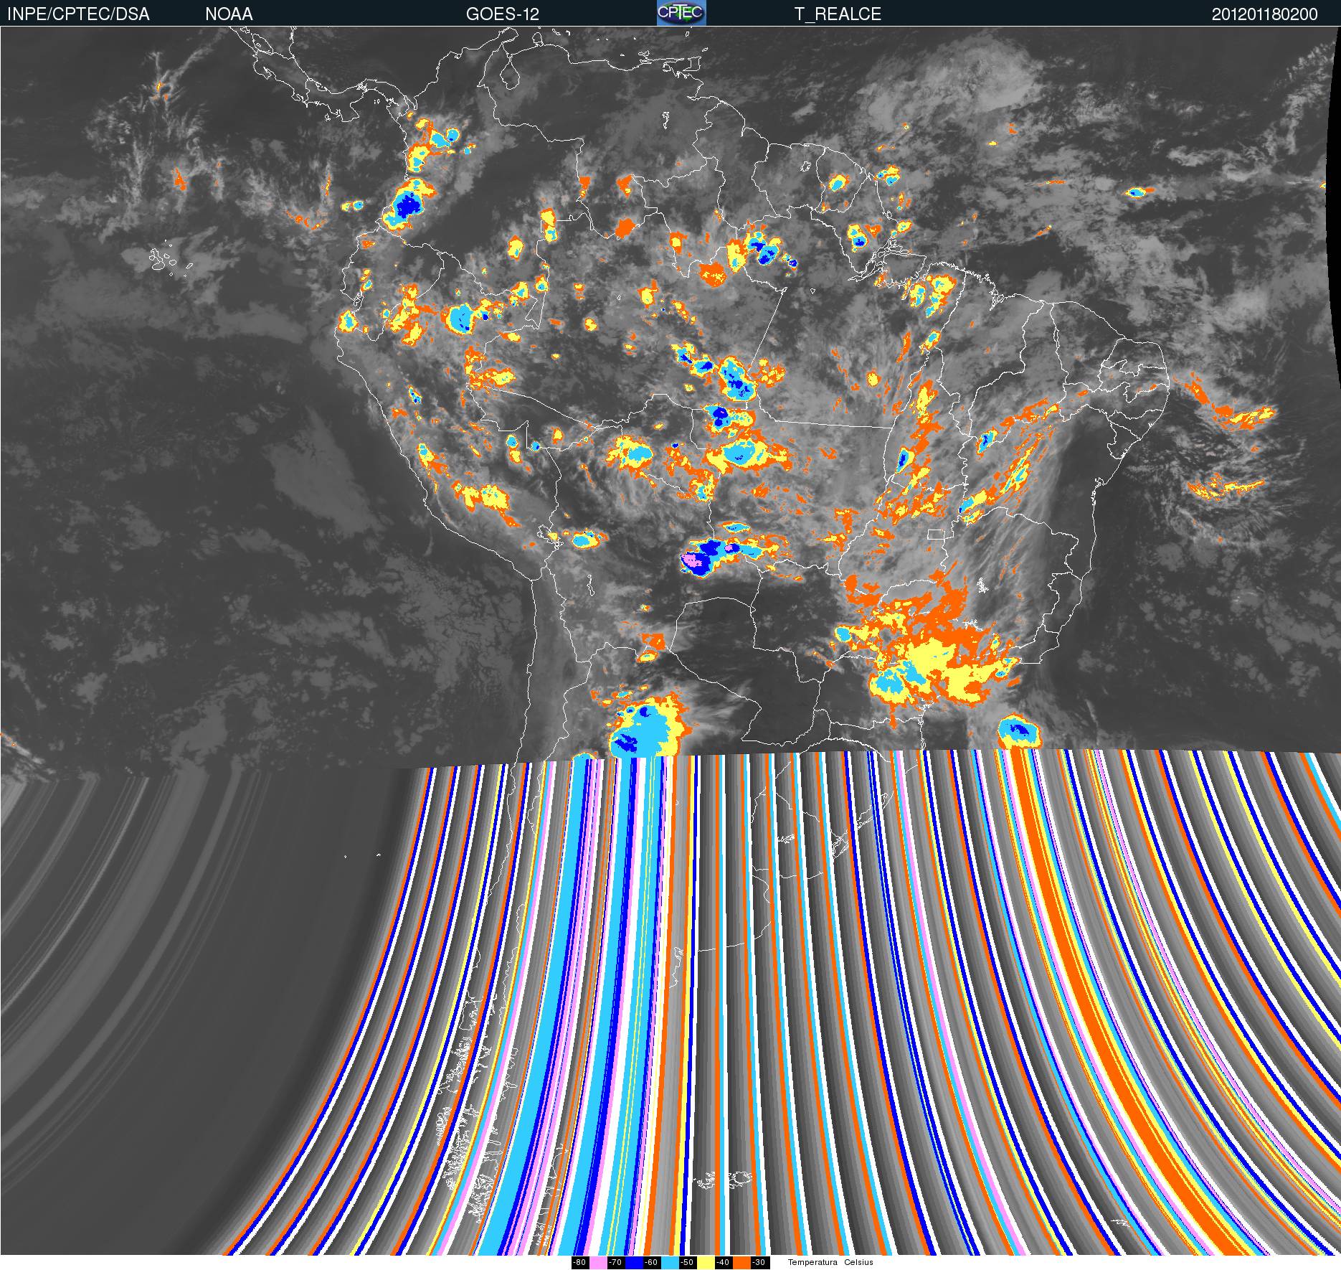Viewport: 1341px width, 1270px height.
Task: Click the light blue legend color swatch
Action: tap(670, 1263)
